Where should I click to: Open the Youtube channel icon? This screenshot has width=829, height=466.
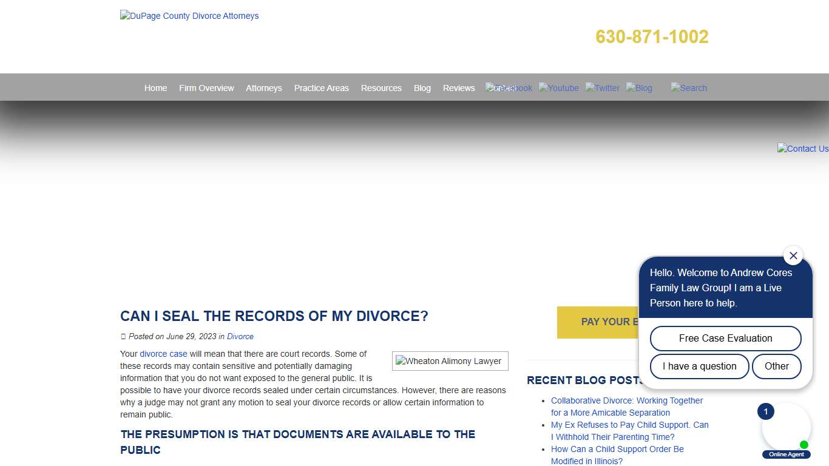(558, 87)
